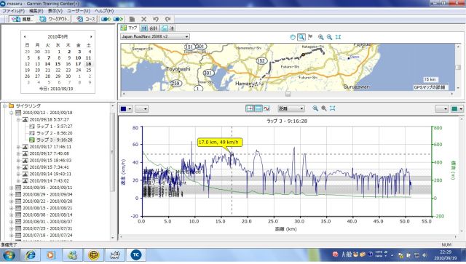Switch to the マップ tab
The width and height of the screenshot is (466, 264).
(x=129, y=28)
